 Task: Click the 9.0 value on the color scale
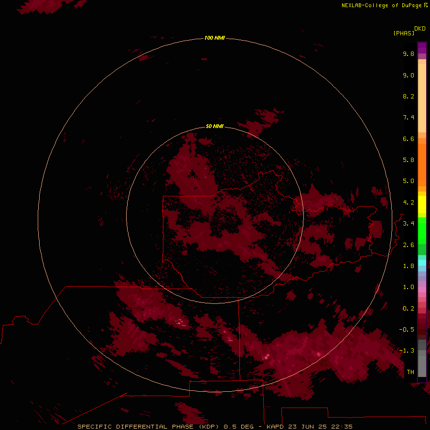(x=408, y=75)
